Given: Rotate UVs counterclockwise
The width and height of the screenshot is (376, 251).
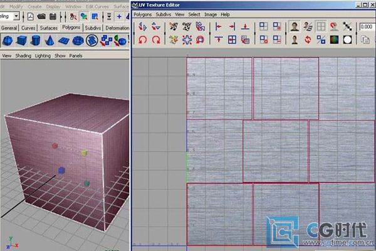Looking at the screenshot, I should 142,40.
